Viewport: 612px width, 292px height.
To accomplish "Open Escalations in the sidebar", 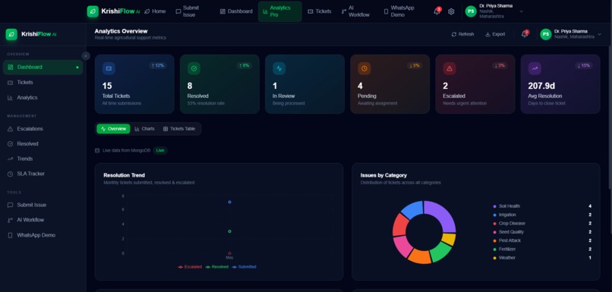I will [43, 129].
